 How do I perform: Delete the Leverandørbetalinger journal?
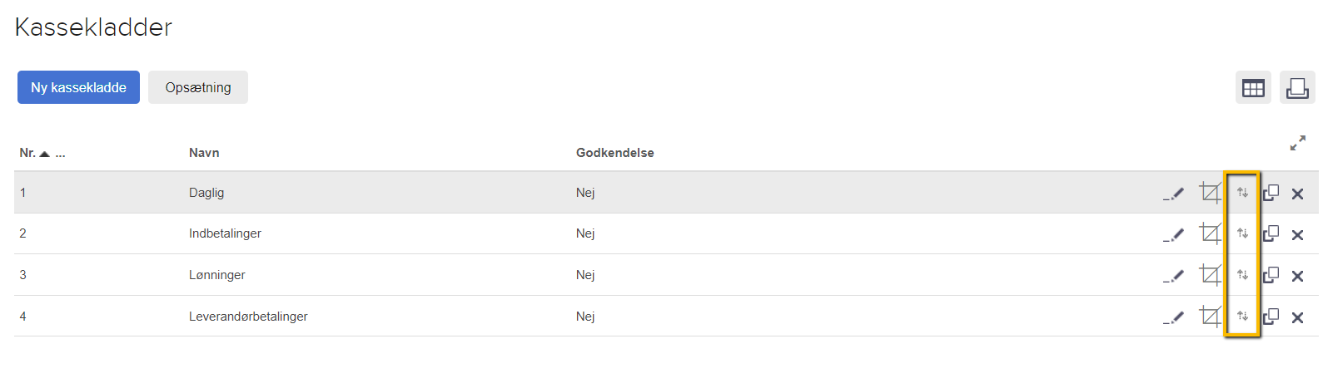[1297, 317]
